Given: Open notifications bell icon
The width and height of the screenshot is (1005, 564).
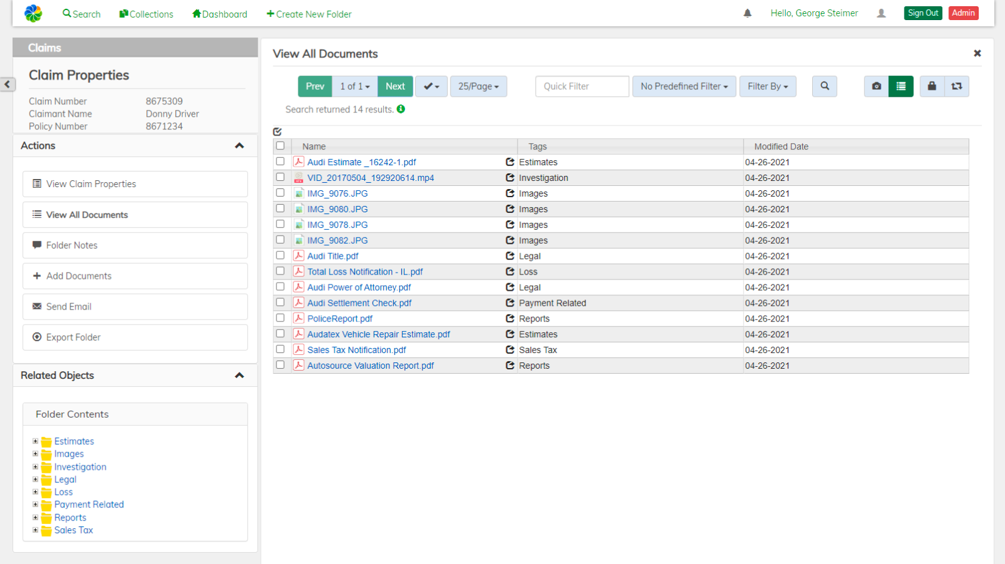Looking at the screenshot, I should click(747, 13).
